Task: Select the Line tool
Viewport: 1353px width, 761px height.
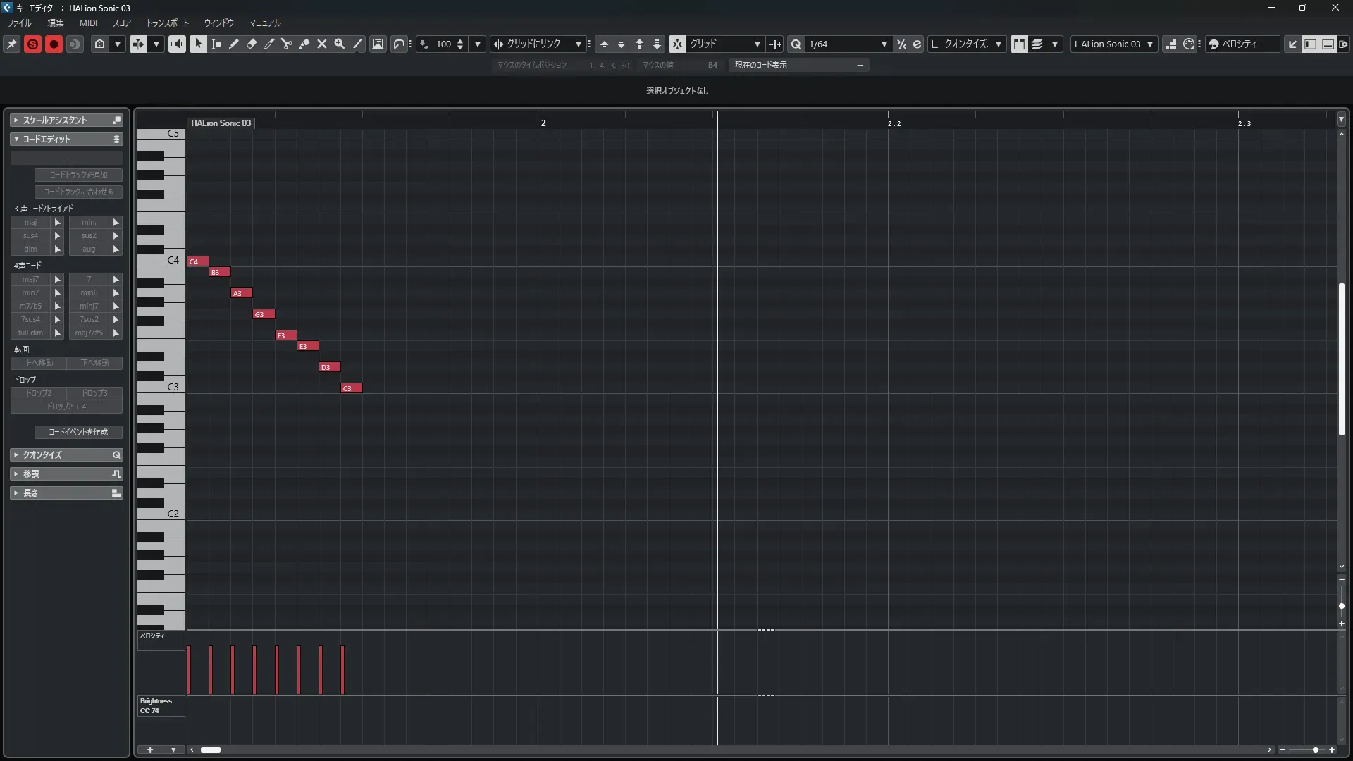Action: click(358, 44)
